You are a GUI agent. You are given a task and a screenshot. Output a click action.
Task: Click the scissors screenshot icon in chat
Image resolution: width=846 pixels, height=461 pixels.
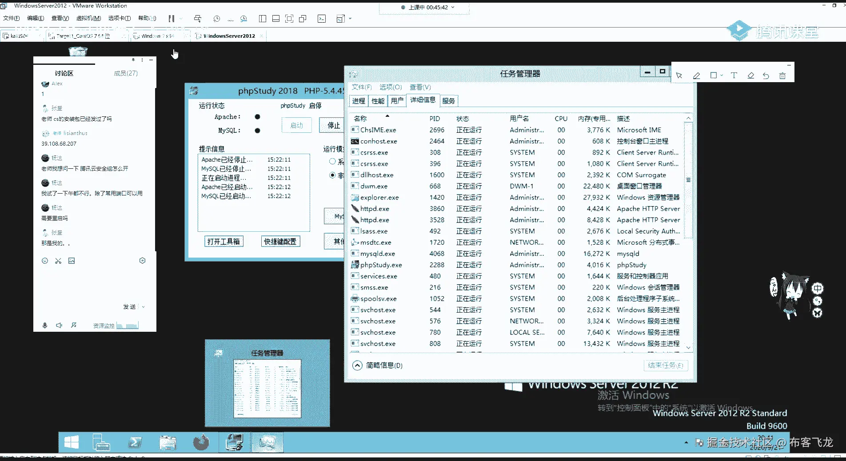[58, 261]
